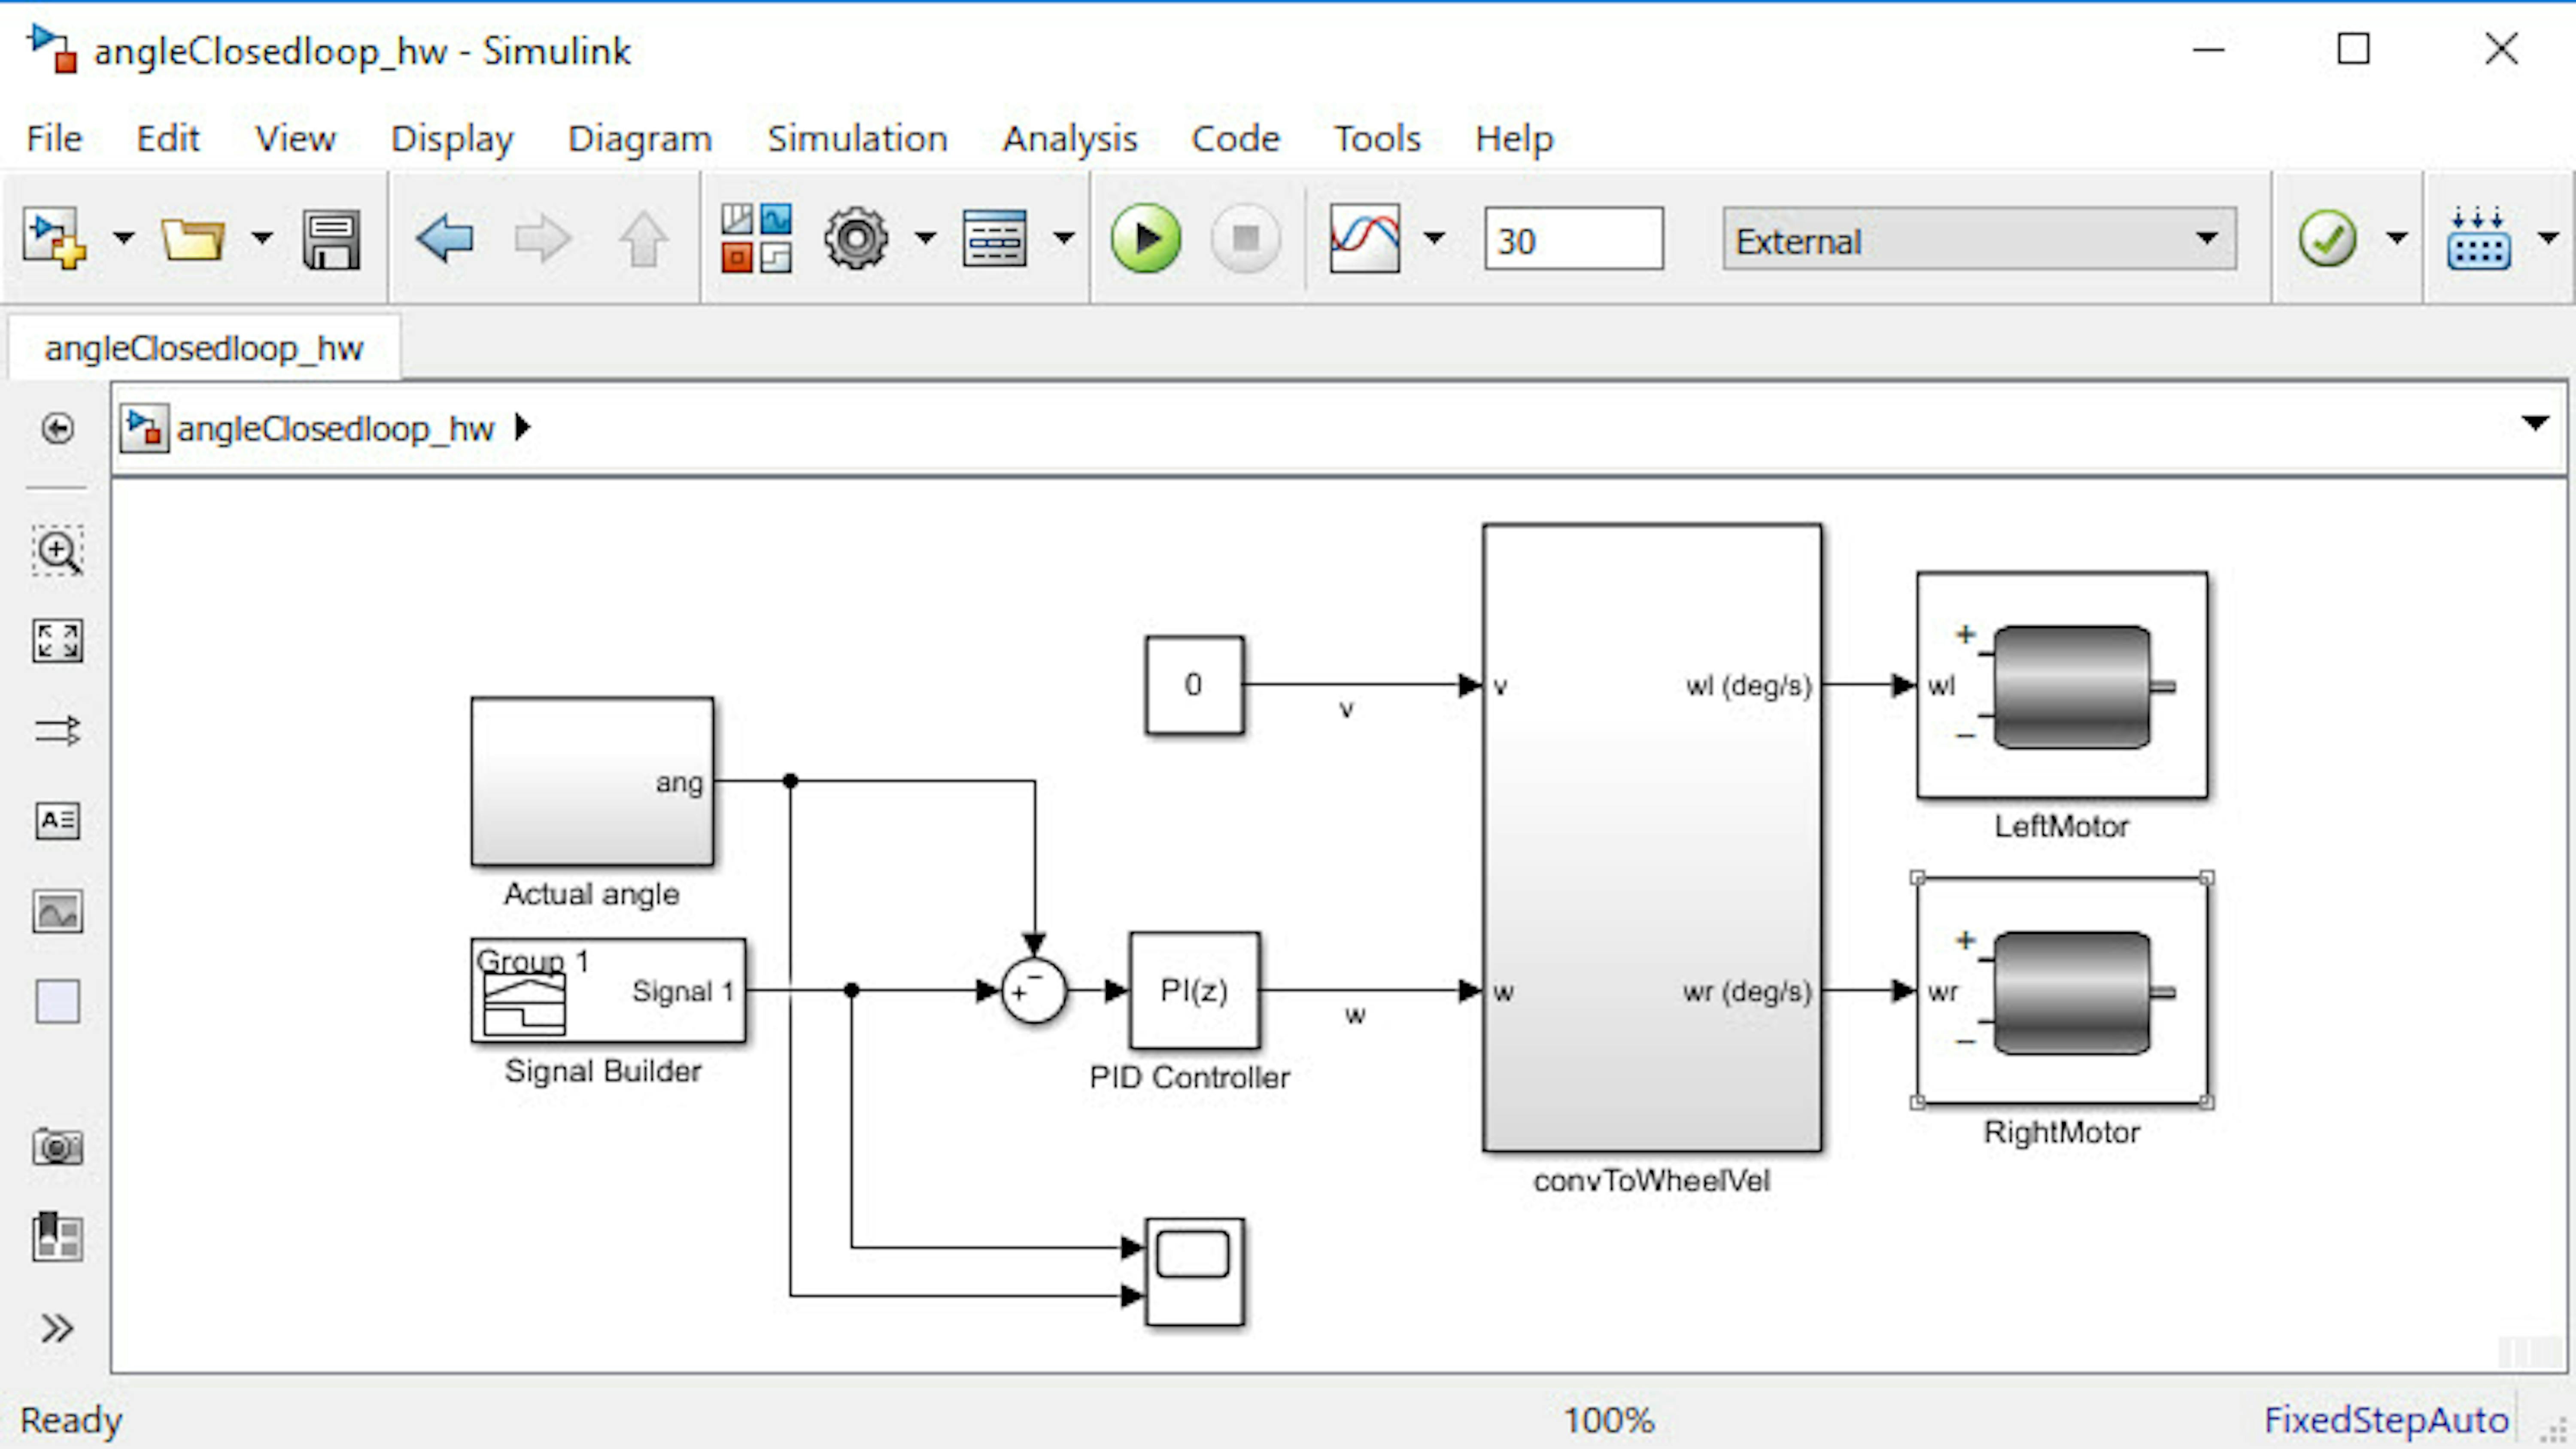Select the Annotation text tool
Viewport: 2576px width, 1449px height.
pos(57,821)
